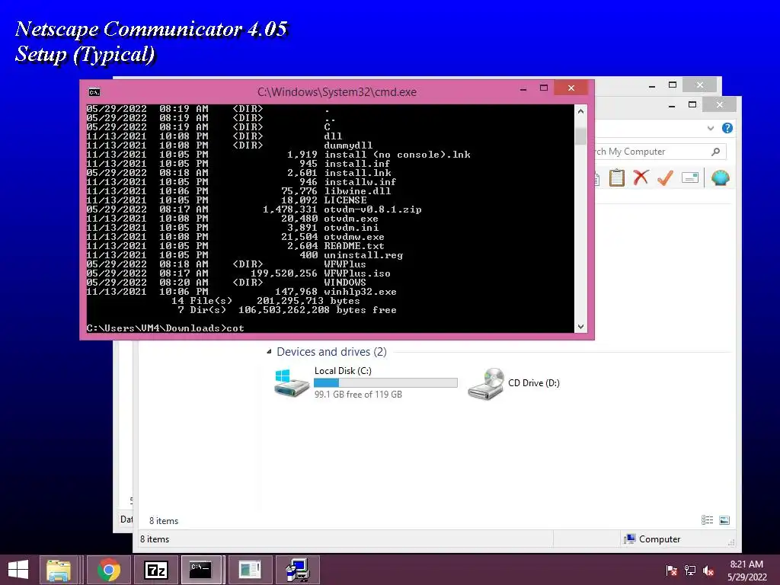This screenshot has height=585, width=780.
Task: Minimize the rearmost background window
Action: 652,85
